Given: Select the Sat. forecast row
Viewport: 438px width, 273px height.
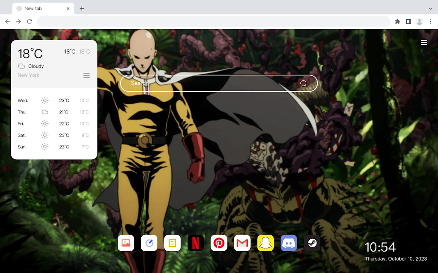Looking at the screenshot, I should [x=53, y=135].
